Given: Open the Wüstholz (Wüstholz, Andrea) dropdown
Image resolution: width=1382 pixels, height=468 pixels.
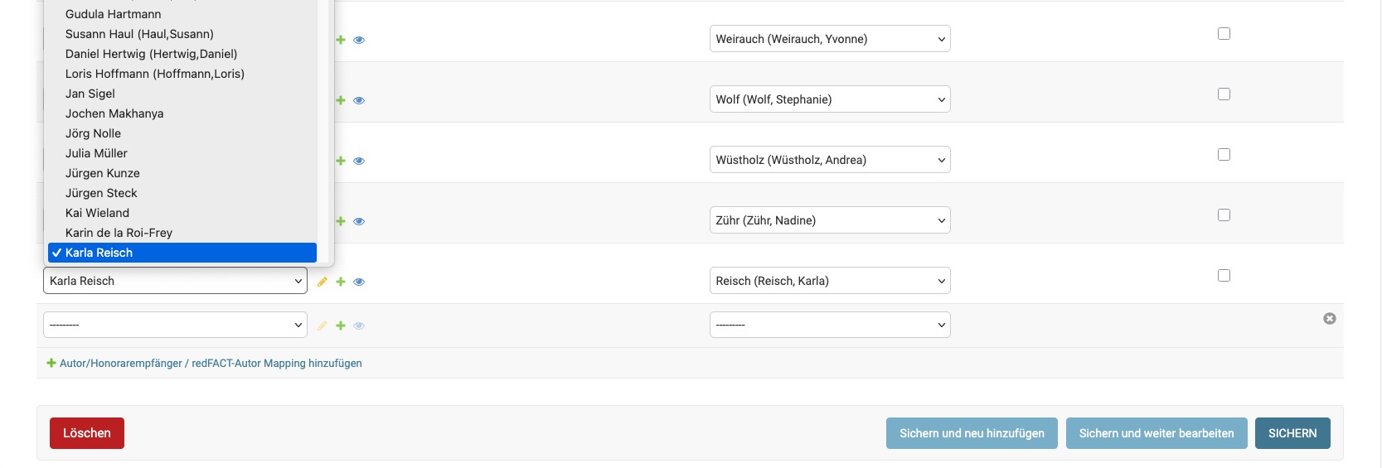Looking at the screenshot, I should (830, 160).
